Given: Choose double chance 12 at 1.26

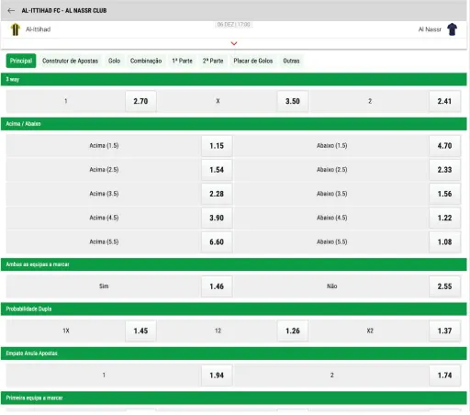Looking at the screenshot, I should (293, 331).
